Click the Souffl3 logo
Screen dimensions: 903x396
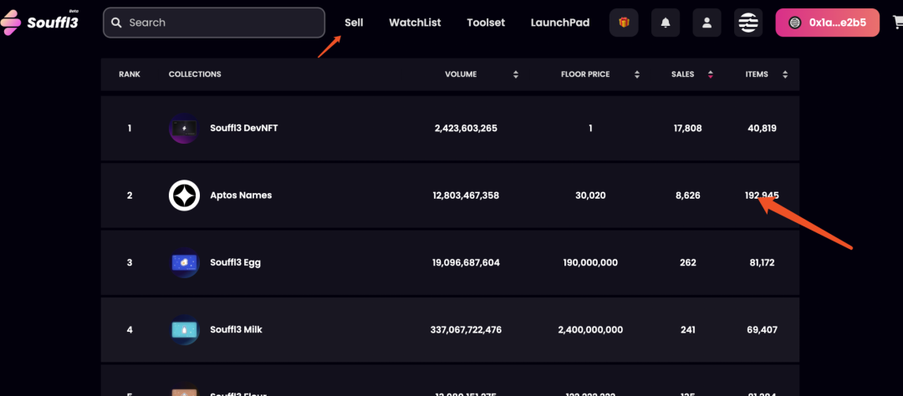tap(39, 22)
